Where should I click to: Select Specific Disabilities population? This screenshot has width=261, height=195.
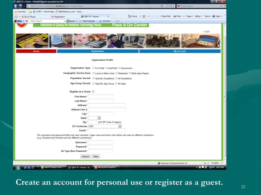94,78
